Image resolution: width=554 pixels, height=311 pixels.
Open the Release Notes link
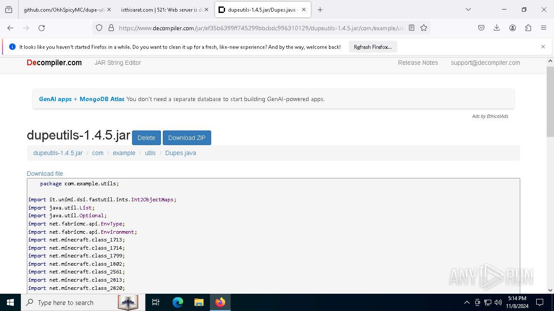tap(418, 63)
